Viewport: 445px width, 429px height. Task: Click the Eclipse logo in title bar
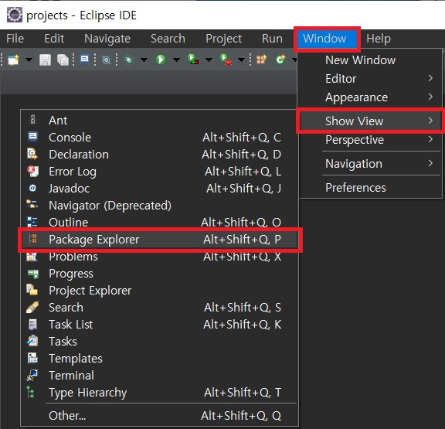click(15, 15)
